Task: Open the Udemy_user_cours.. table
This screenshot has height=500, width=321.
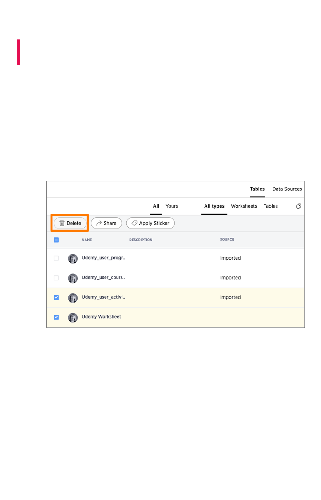Action: coord(104,278)
